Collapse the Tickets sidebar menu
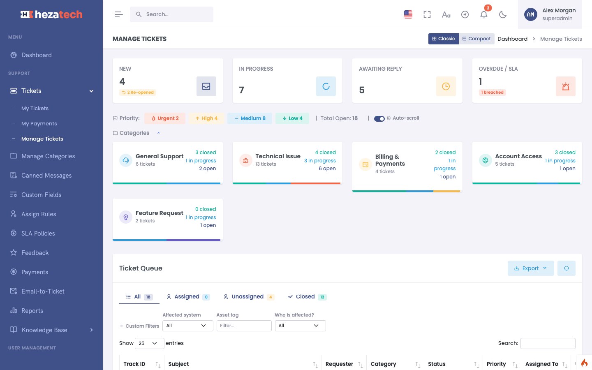 click(51, 91)
